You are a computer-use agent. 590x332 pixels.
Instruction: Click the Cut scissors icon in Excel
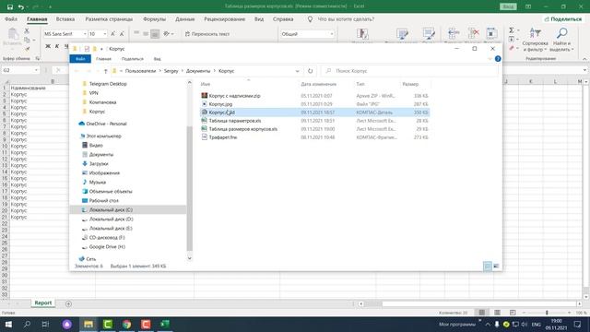coord(27,30)
